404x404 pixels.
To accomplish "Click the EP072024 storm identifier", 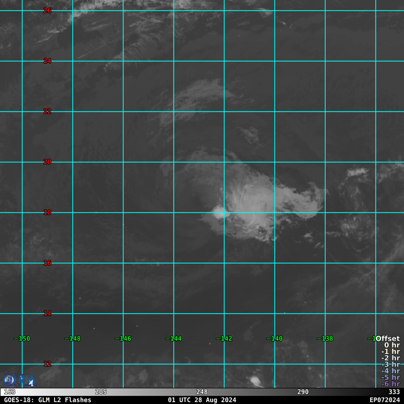I will (x=384, y=400).
